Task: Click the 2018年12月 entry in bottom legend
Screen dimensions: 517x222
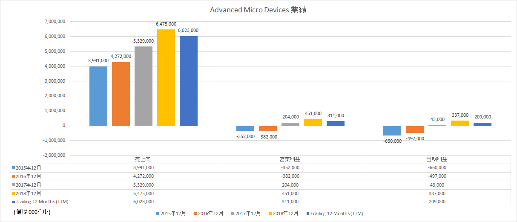Action: (283, 213)
